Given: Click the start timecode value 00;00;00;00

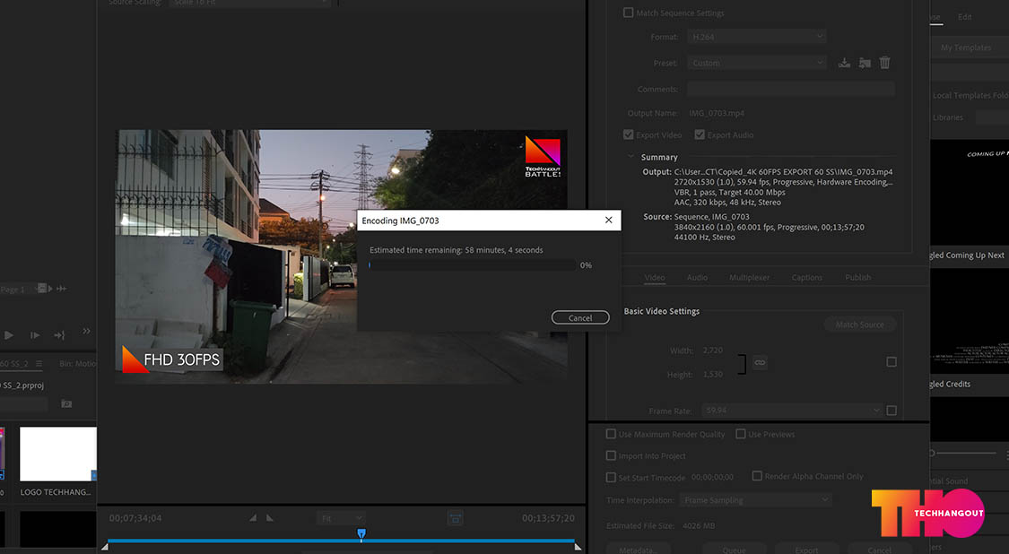Looking at the screenshot, I should pos(712,478).
